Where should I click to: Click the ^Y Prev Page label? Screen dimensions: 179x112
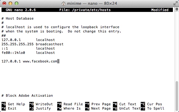98,104
